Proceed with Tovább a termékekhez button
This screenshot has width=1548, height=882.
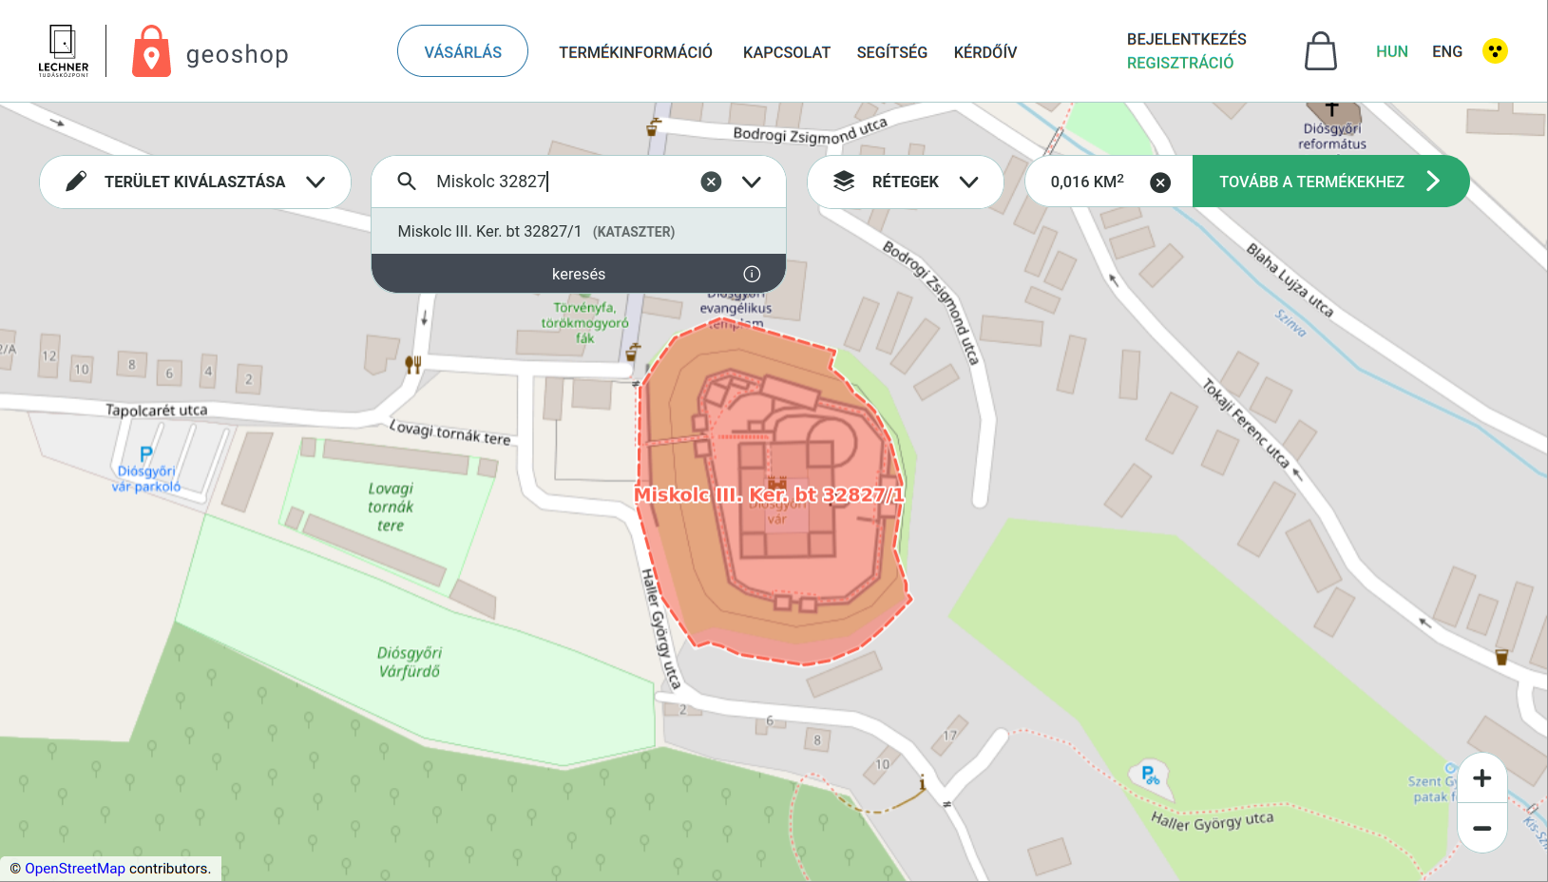(1330, 182)
